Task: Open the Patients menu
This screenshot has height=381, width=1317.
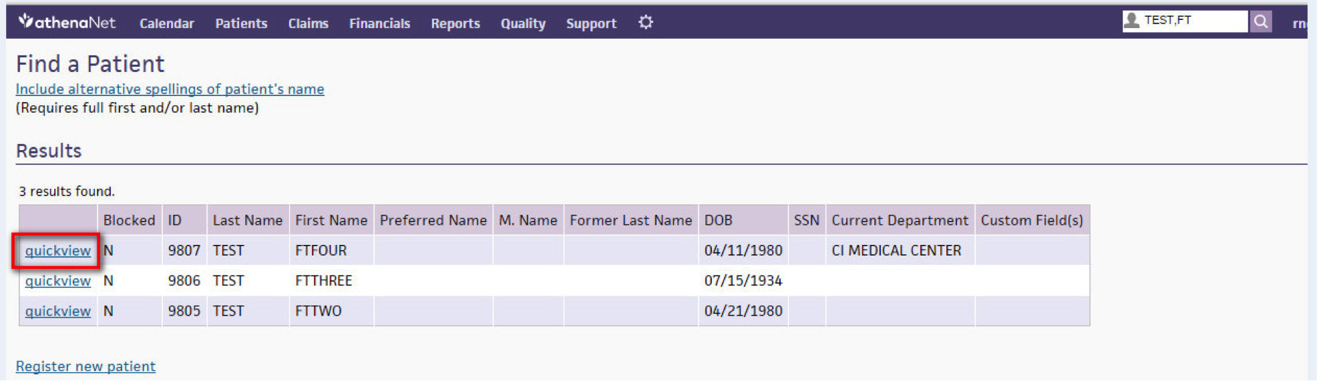Action: (241, 23)
